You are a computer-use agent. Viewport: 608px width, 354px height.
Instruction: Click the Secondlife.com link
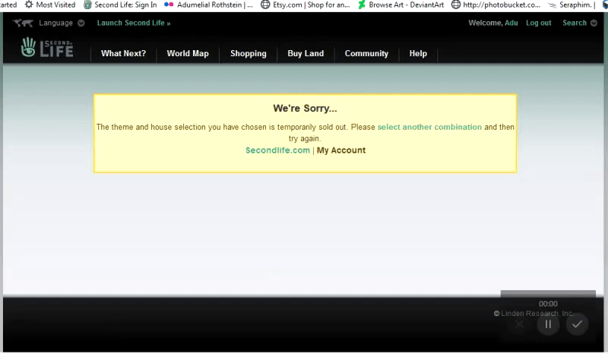click(277, 150)
